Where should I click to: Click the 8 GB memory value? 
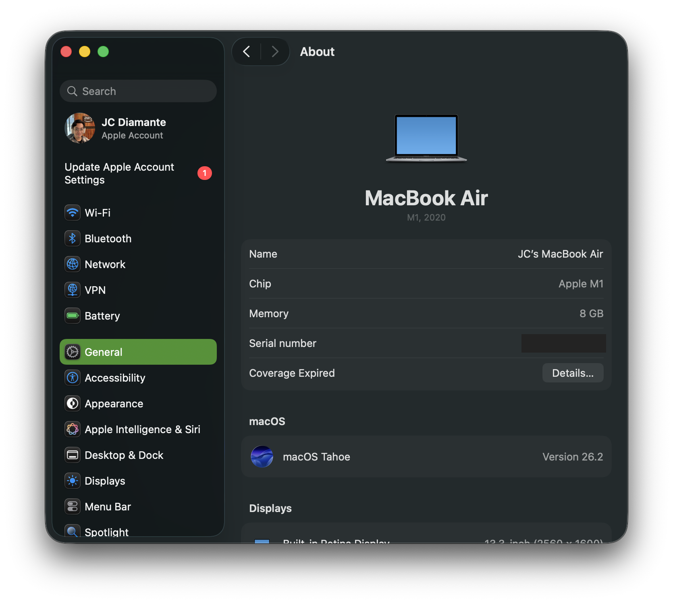point(591,313)
